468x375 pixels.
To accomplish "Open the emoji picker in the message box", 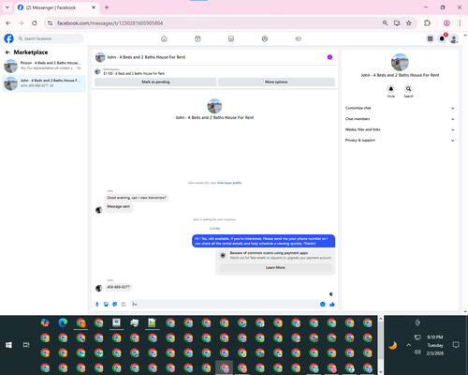I will (323, 304).
